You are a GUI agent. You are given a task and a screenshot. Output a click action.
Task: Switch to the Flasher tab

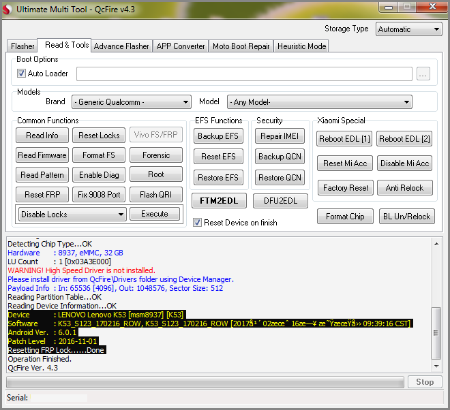tap(22, 46)
